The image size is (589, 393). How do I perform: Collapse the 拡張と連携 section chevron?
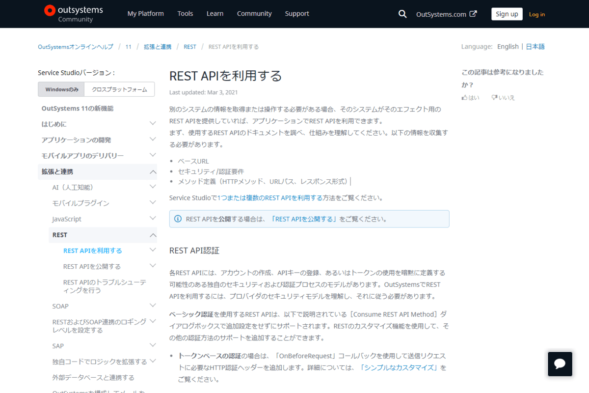tap(153, 172)
